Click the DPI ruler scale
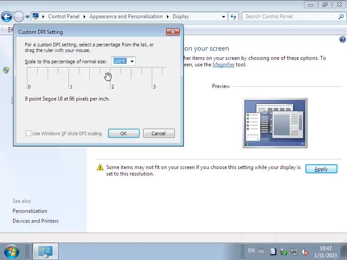This screenshot has height=260, width=347. tap(96, 78)
